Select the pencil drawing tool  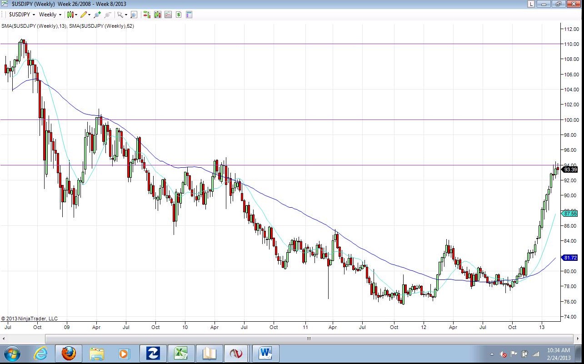84,15
